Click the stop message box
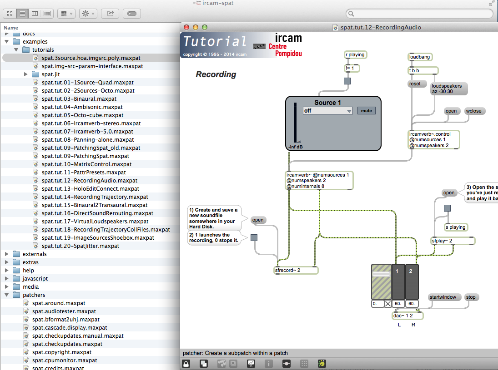The height and width of the screenshot is (370, 498). point(471,297)
